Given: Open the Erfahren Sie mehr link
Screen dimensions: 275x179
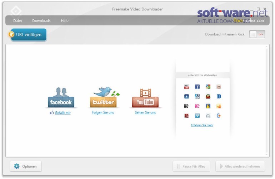Looking at the screenshot, I should (202, 125).
